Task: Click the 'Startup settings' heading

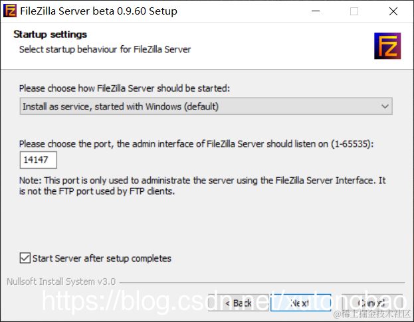Action: click(51, 35)
